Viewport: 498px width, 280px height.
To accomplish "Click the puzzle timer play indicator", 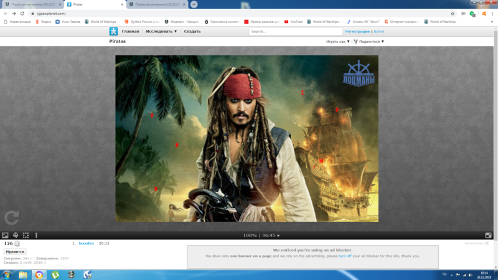I will pyautogui.click(x=278, y=235).
